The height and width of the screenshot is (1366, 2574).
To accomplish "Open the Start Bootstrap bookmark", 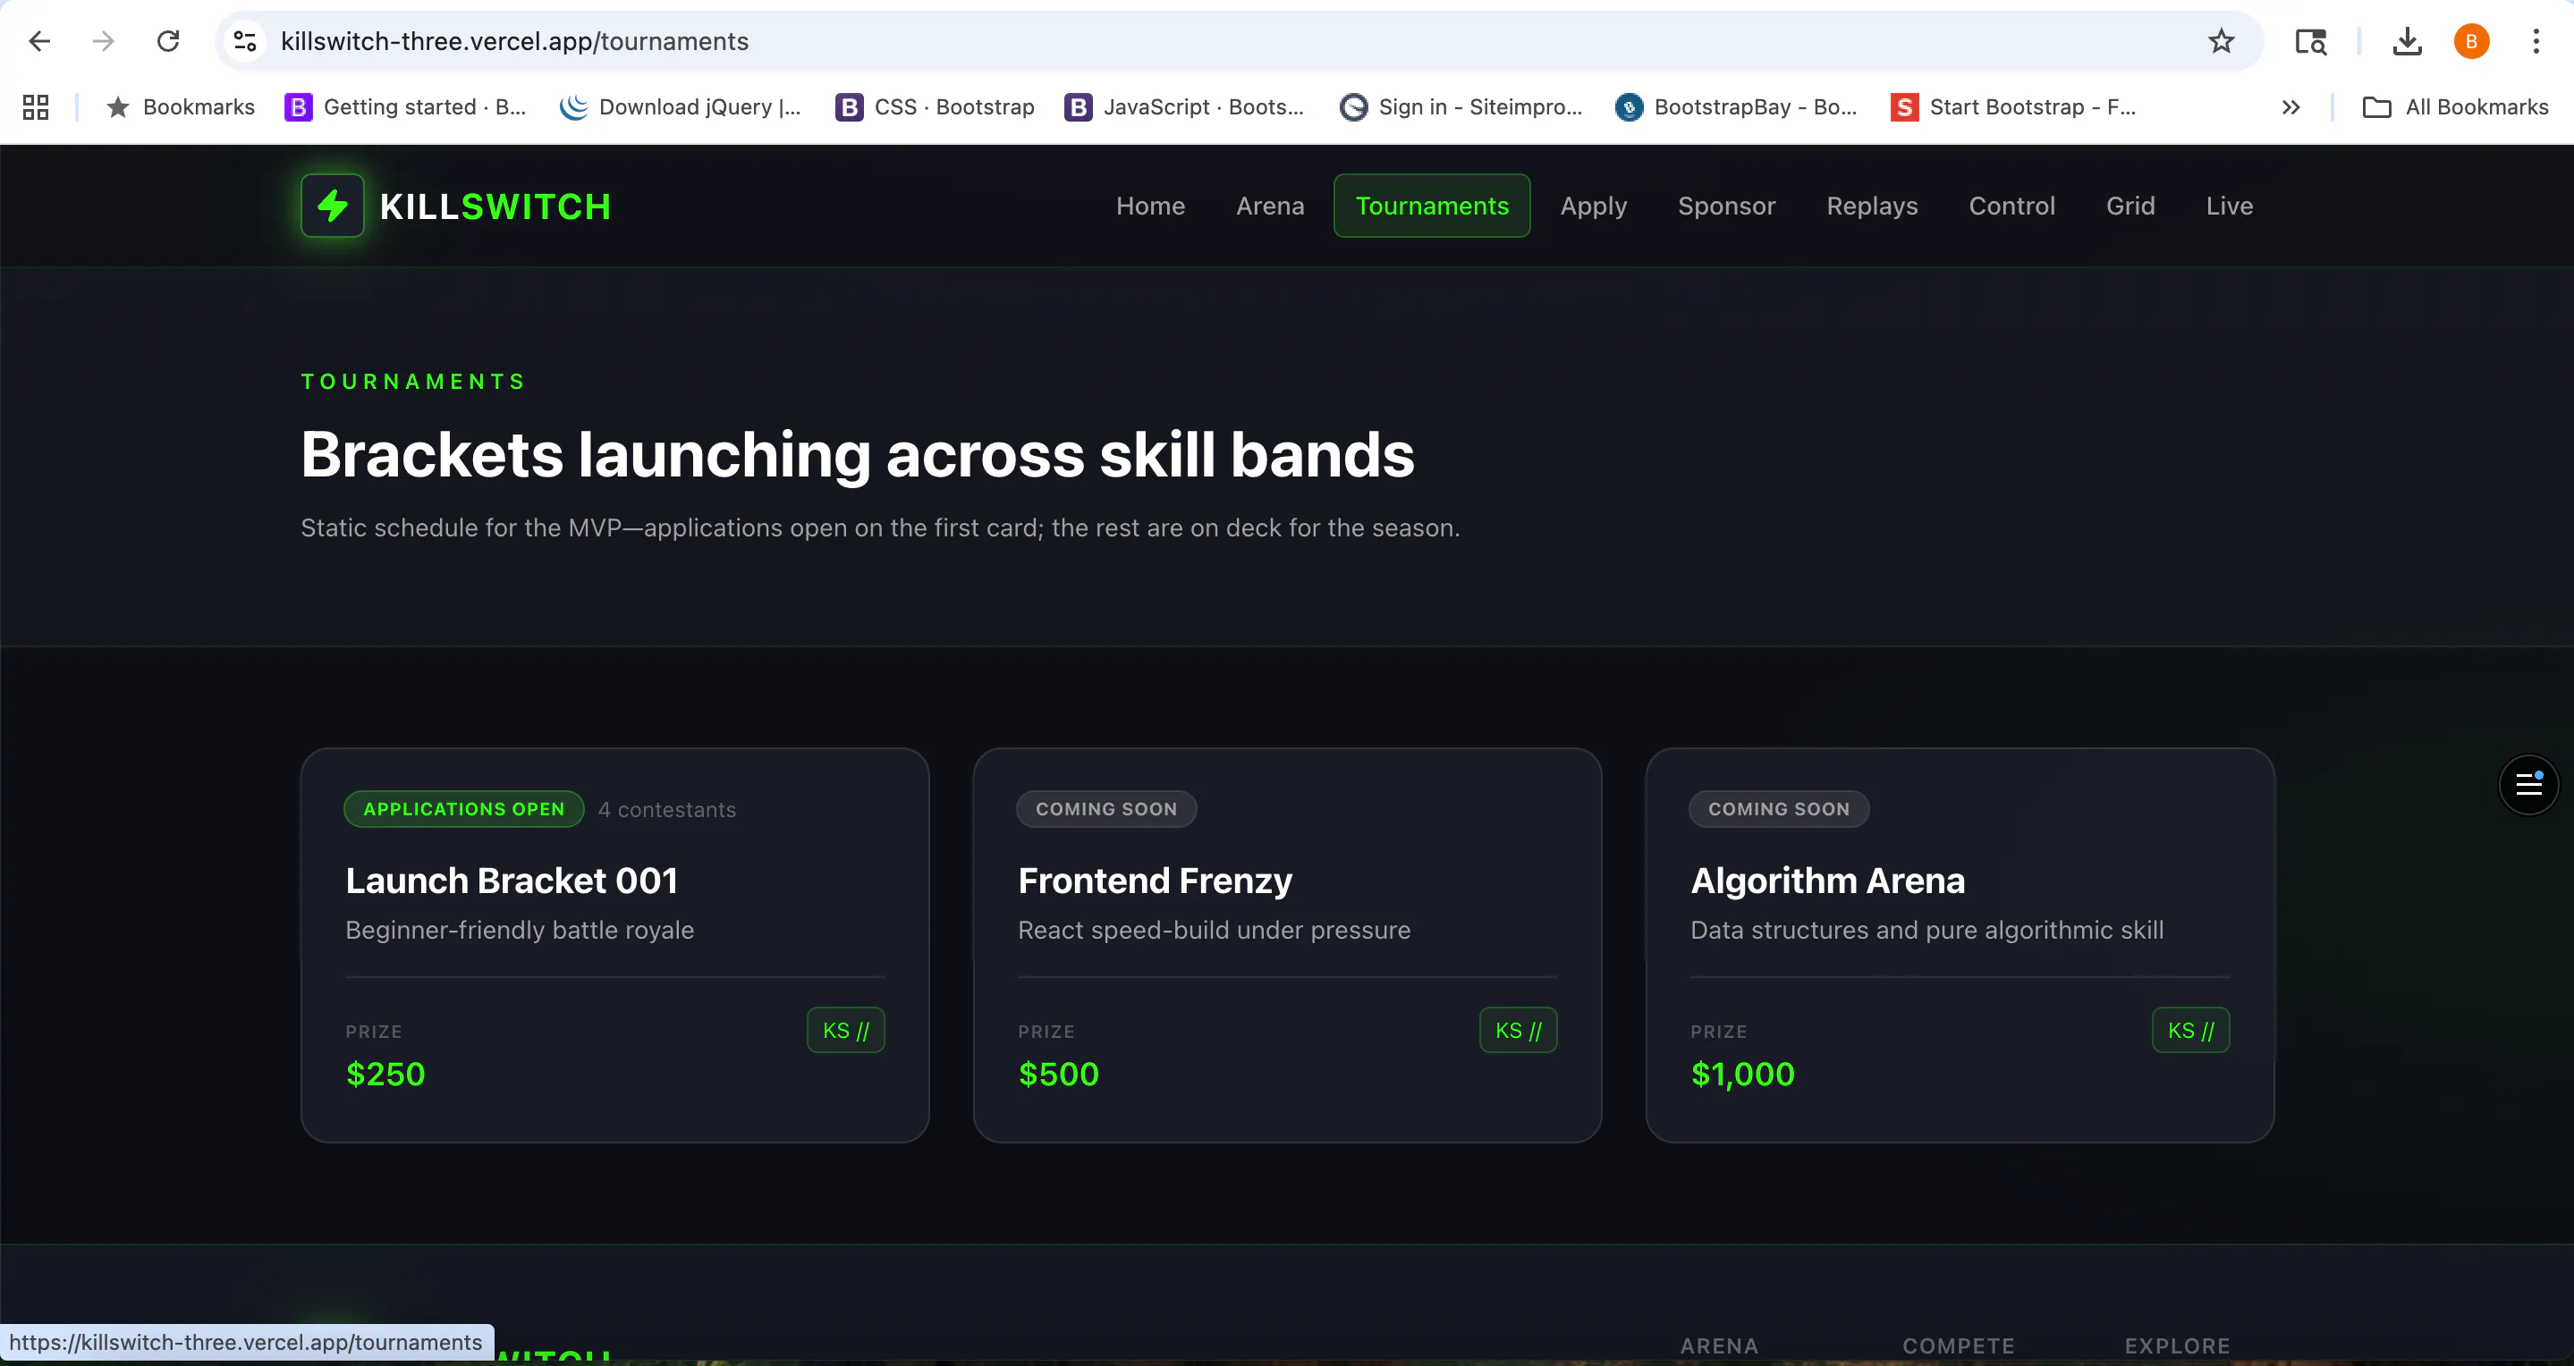I will pos(2013,107).
